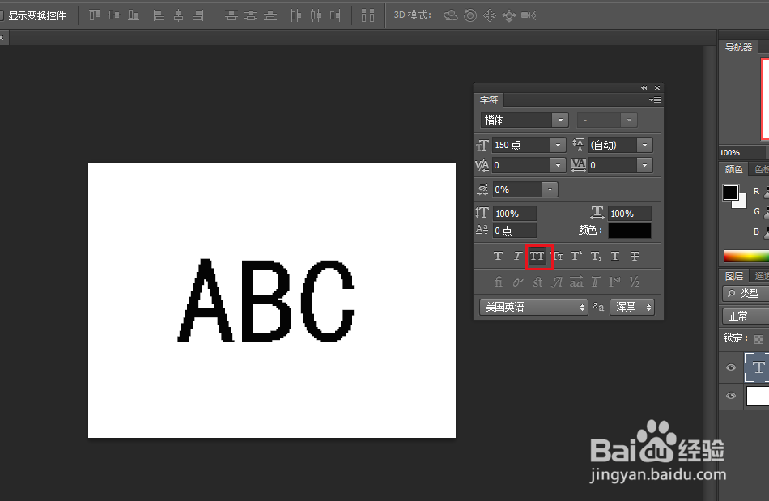Click the ABC text on canvas
Viewport: 769px width, 501px height.
click(266, 300)
